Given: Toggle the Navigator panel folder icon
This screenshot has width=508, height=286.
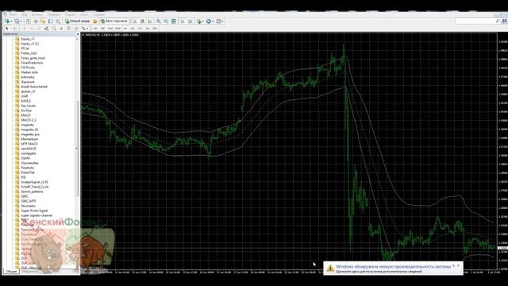Looking at the screenshot, I should [43, 21].
